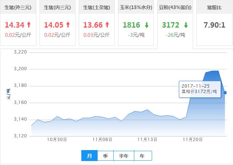The image size is (233, 165).
Task: Click the 元/吨 y-axis title
Action: coord(8,94)
